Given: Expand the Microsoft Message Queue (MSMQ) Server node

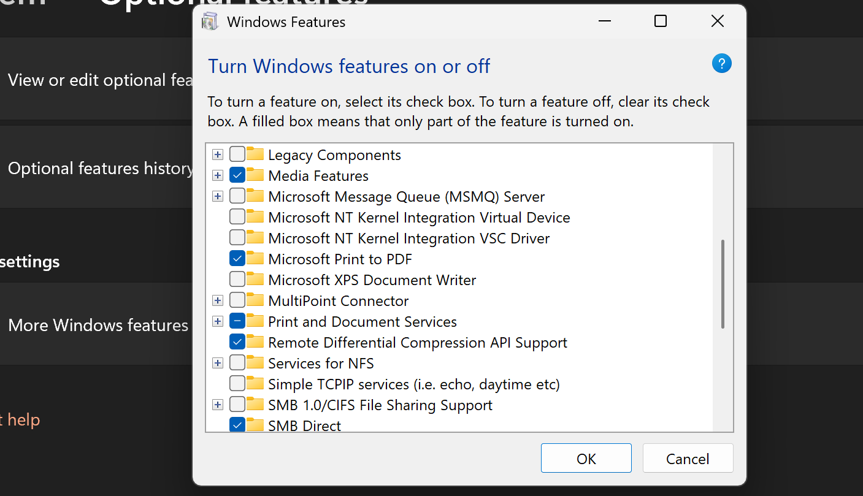Looking at the screenshot, I should tap(217, 197).
